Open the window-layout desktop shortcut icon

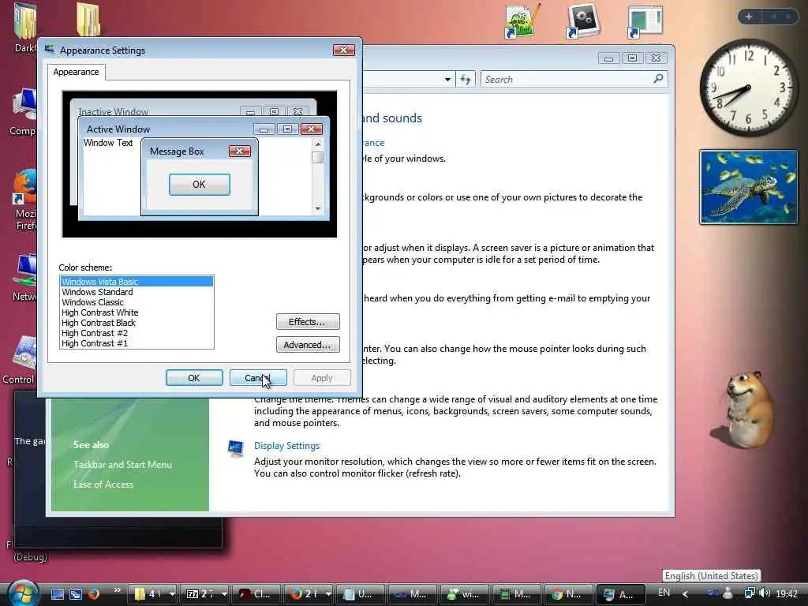pyautogui.click(x=645, y=22)
